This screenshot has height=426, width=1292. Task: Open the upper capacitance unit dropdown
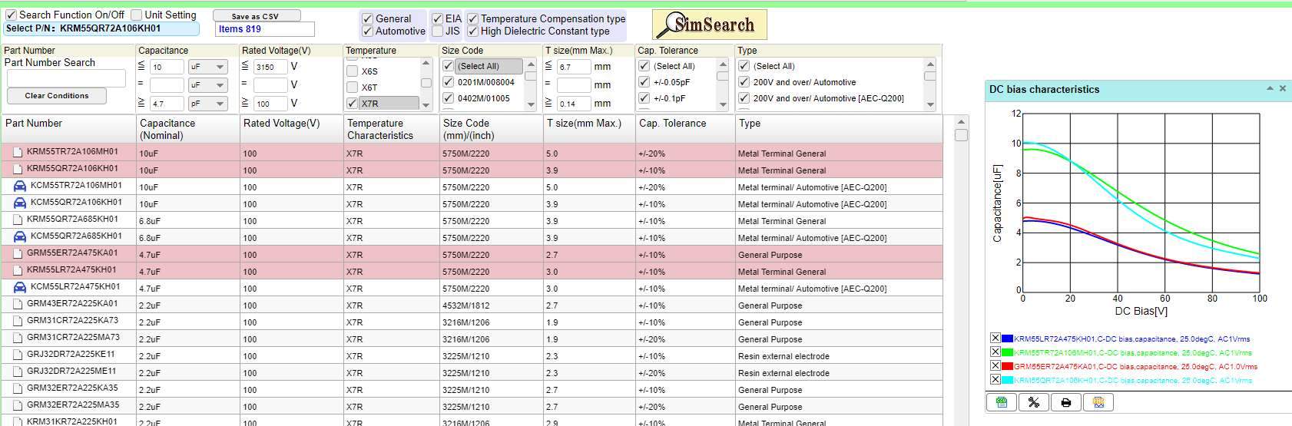207,67
